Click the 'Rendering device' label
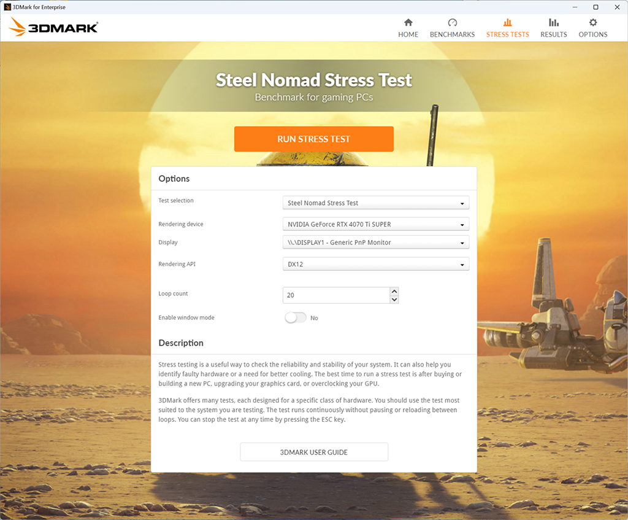Viewport: 628px width, 520px height. (x=181, y=224)
